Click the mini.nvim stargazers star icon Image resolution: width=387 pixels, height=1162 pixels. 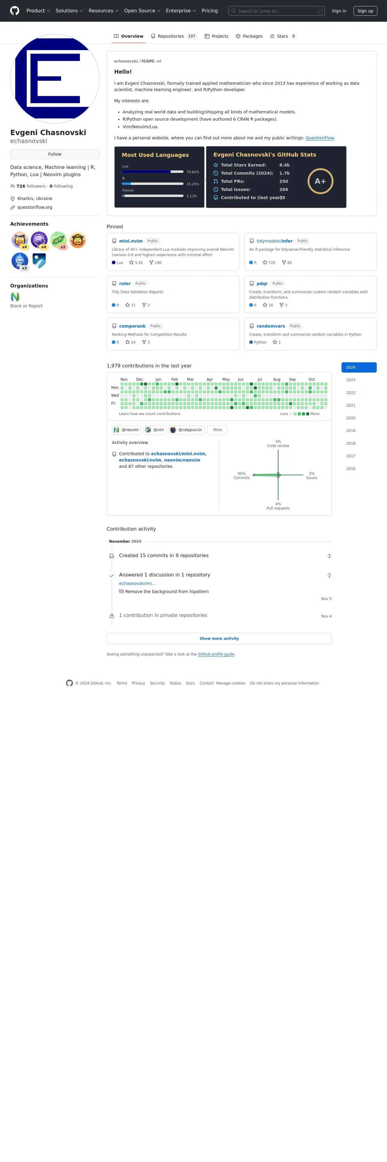(131, 262)
